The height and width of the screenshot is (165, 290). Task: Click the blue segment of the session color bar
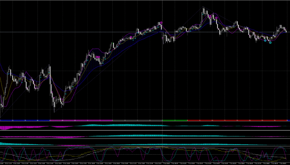[x=25, y=120]
